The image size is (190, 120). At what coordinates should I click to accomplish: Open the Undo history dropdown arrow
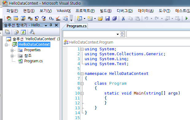click(x=151, y=18)
